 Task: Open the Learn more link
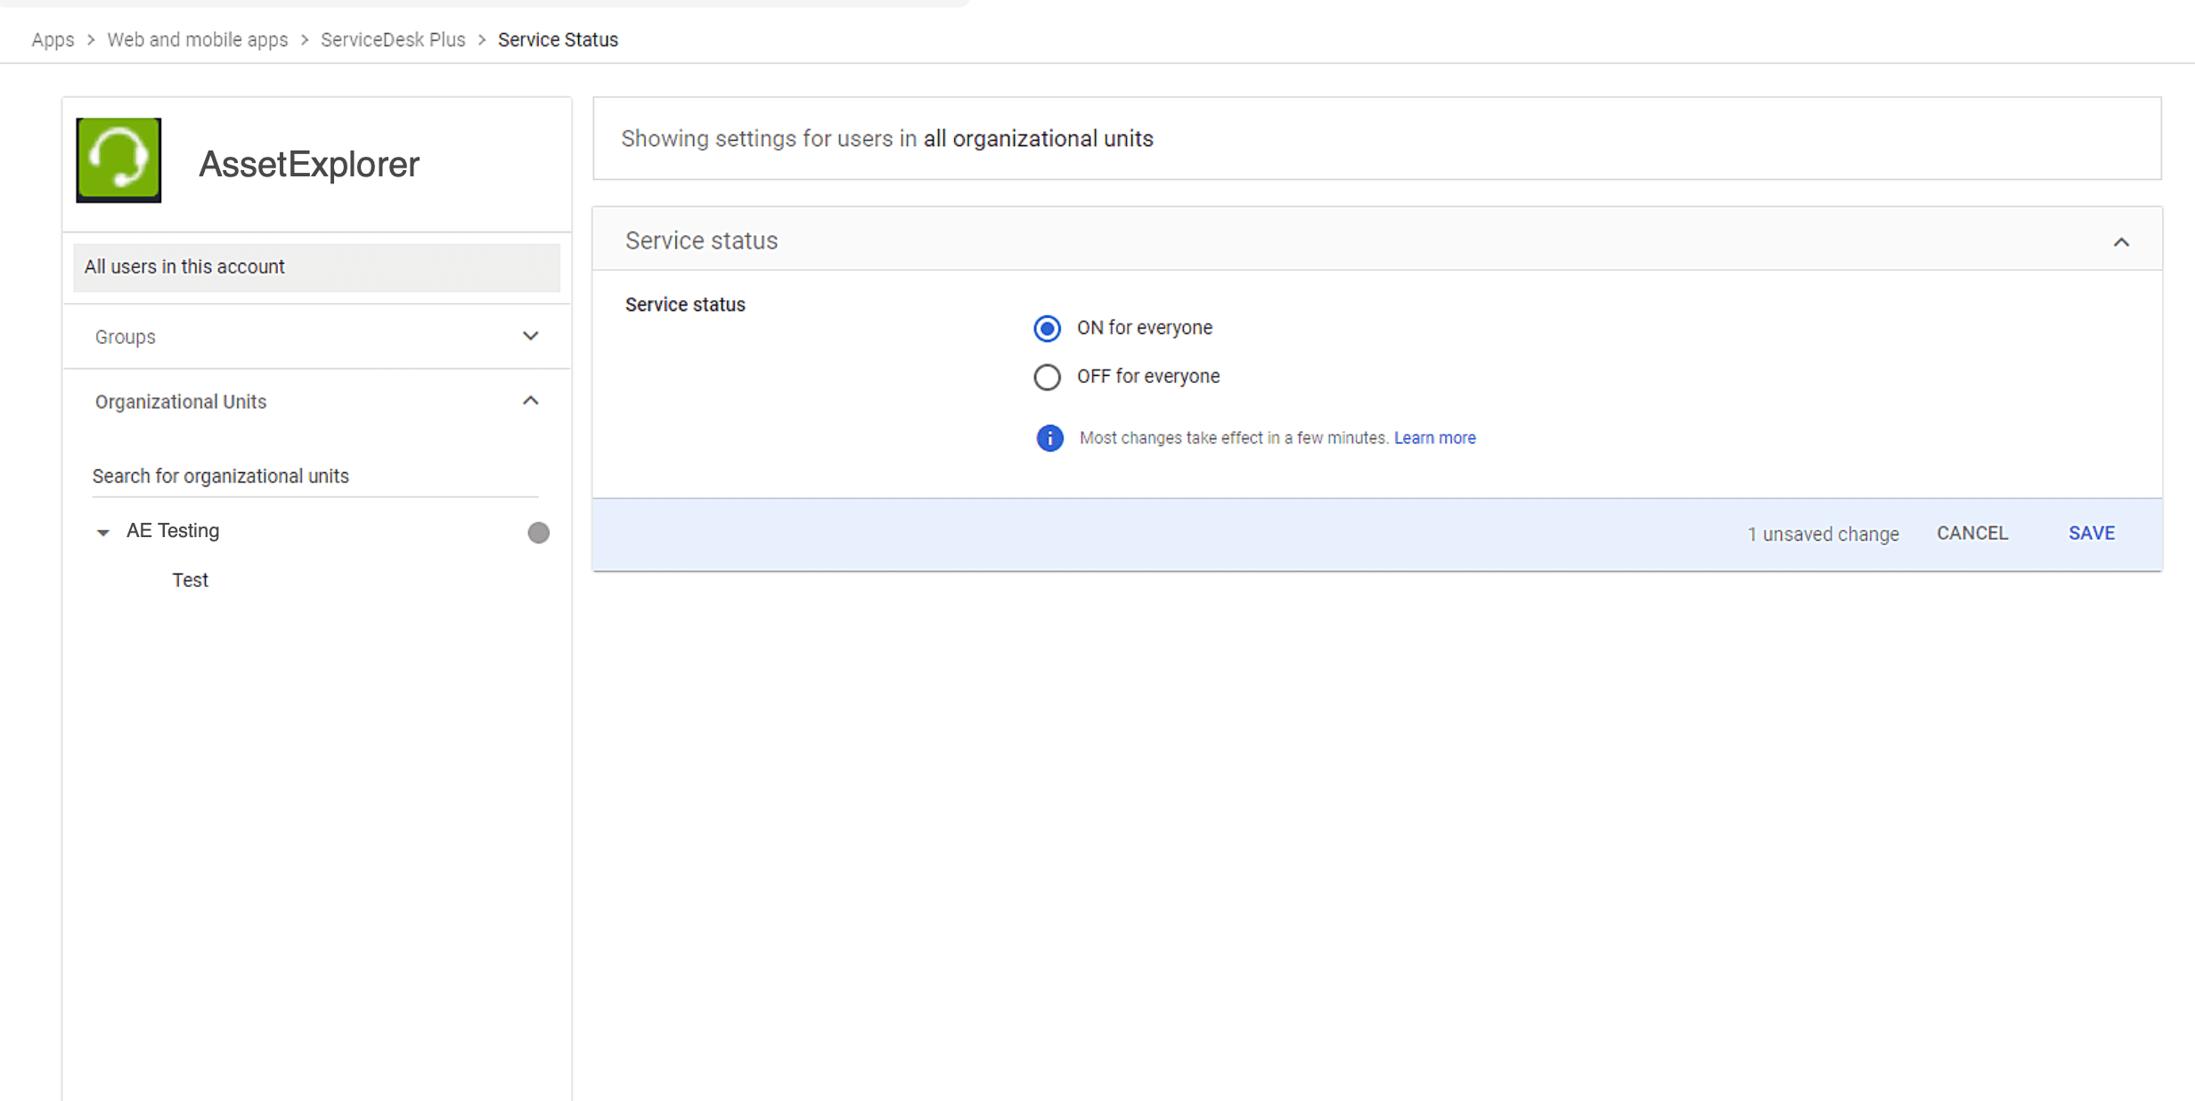pos(1434,438)
